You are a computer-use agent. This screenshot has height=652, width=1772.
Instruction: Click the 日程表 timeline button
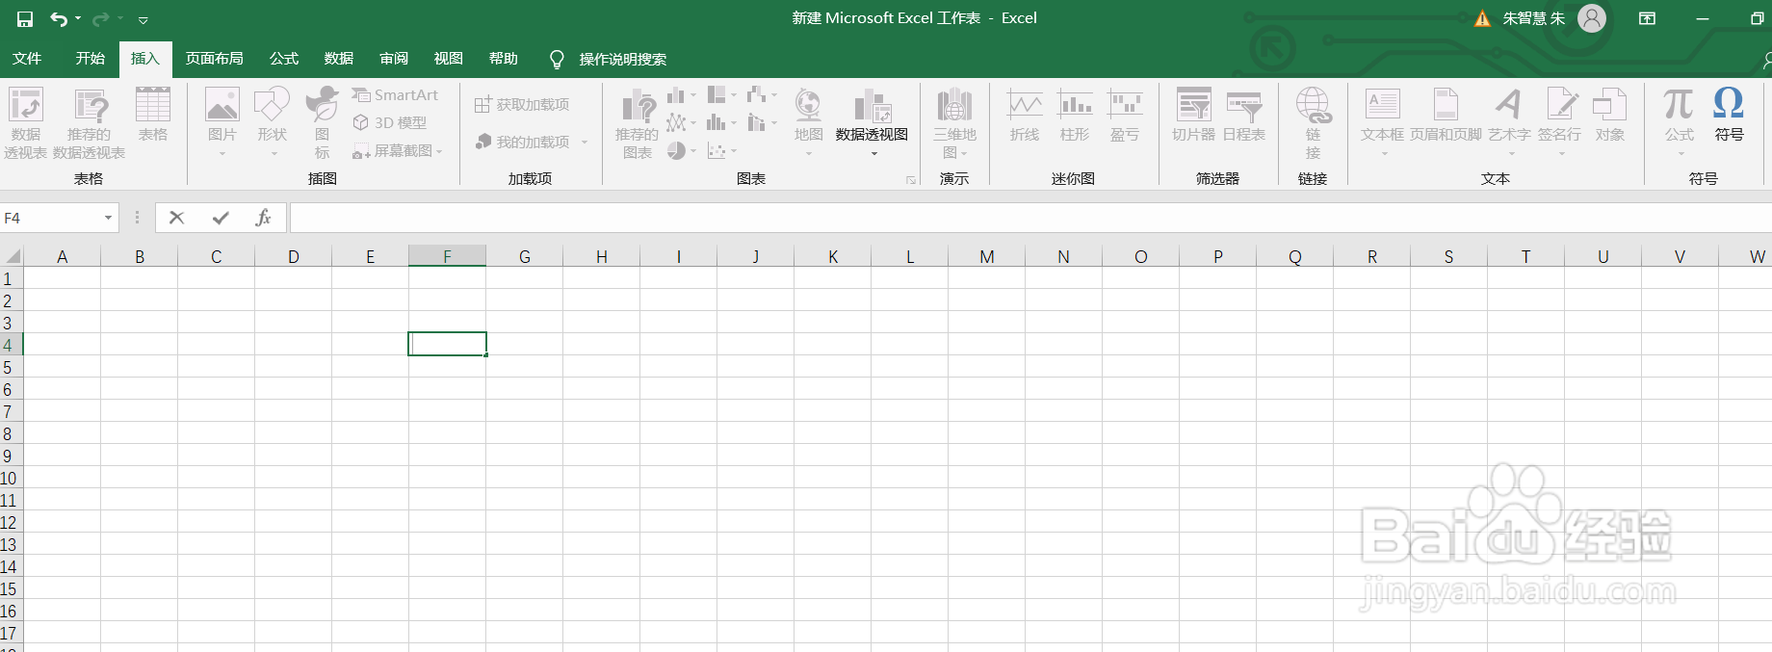[1244, 116]
